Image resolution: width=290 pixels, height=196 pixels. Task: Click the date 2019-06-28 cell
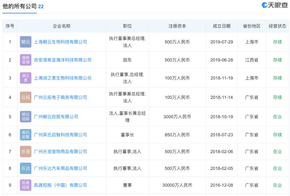click(222, 60)
